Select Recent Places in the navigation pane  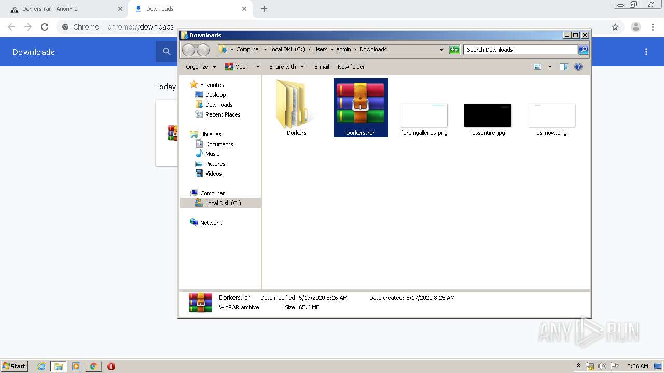coord(218,114)
